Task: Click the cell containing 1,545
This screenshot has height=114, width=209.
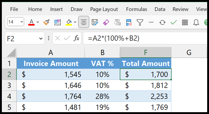Action: (x=51, y=74)
